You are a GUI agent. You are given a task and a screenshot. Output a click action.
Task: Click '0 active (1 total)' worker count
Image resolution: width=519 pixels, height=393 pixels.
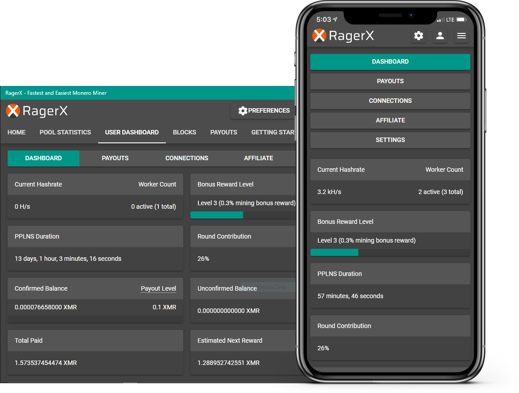pyautogui.click(x=153, y=207)
